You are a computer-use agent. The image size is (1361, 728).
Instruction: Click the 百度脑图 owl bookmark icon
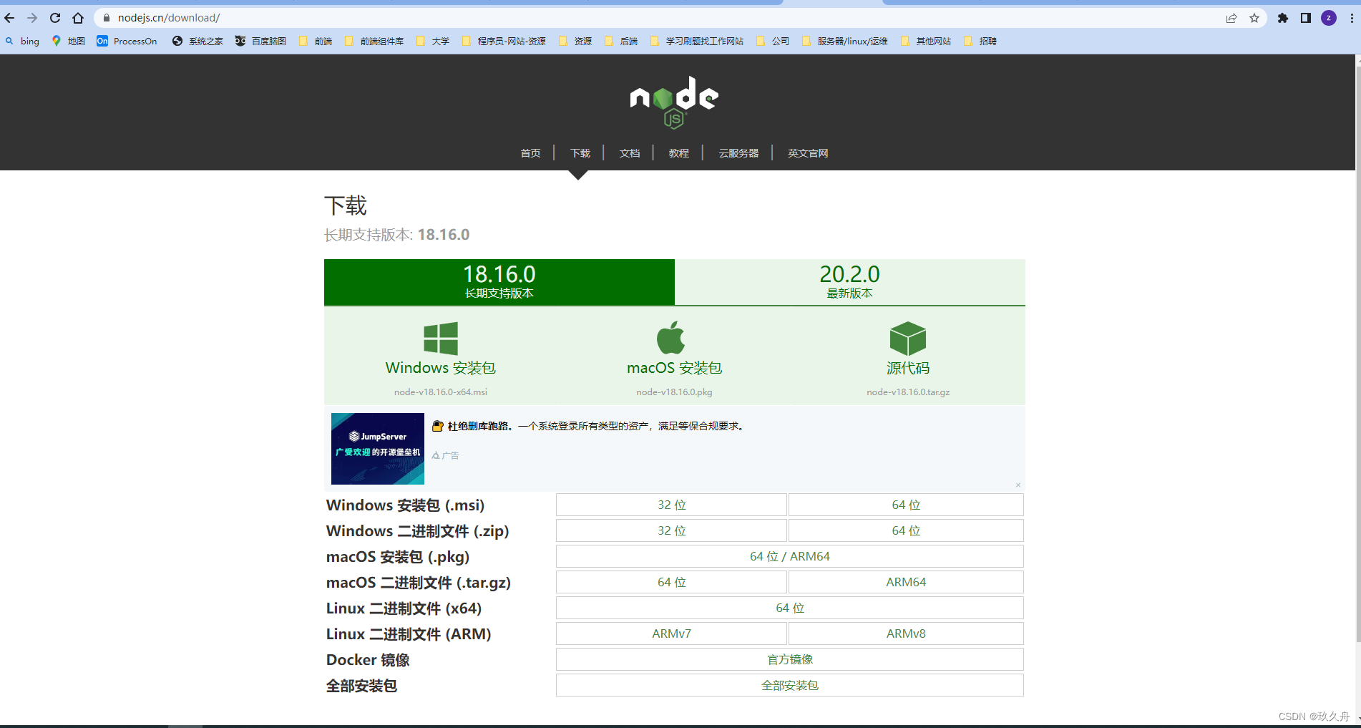(x=240, y=41)
